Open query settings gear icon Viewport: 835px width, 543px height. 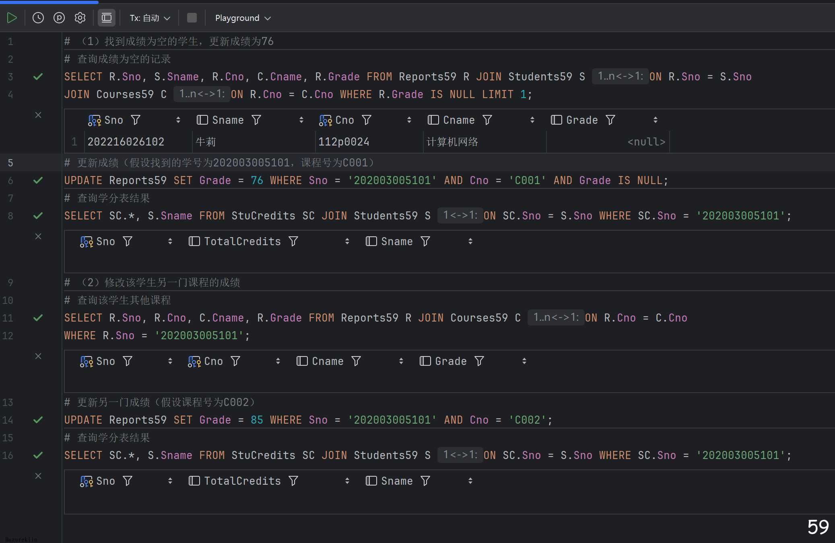(80, 18)
